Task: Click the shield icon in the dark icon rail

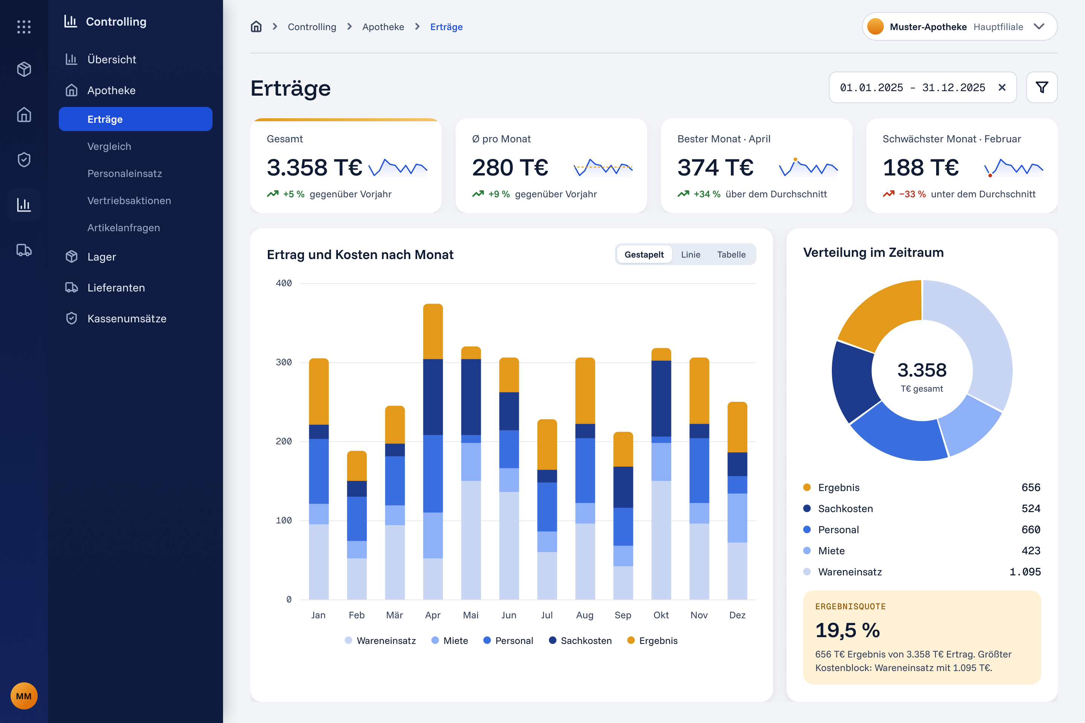Action: (24, 160)
